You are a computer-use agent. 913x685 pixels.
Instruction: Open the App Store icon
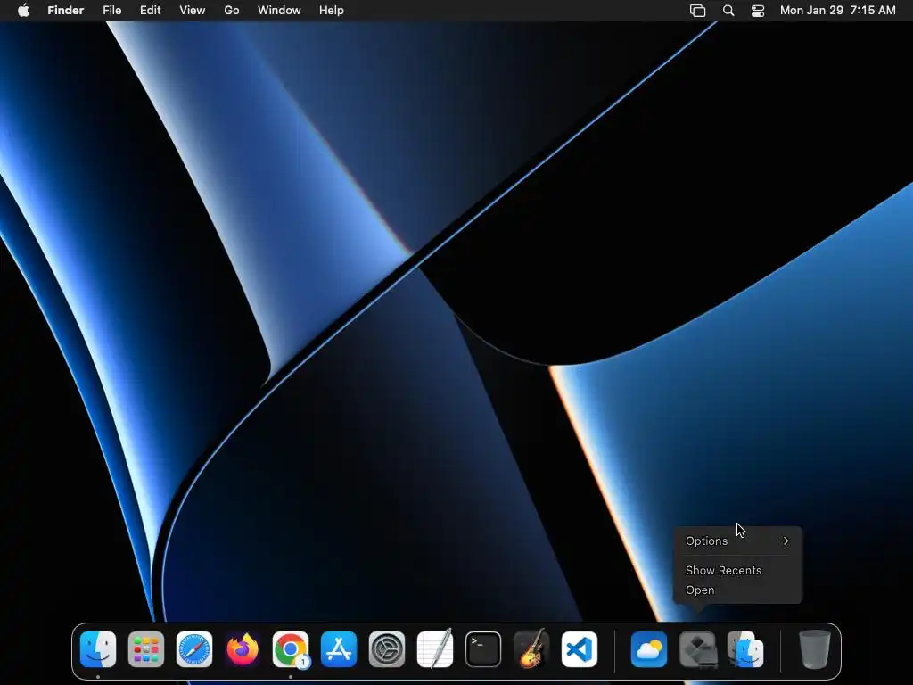339,649
